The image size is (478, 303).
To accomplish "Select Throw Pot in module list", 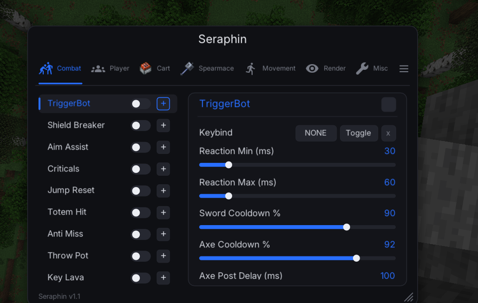I will click(68, 256).
